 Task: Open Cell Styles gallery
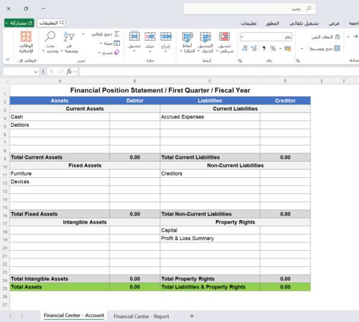point(187,40)
